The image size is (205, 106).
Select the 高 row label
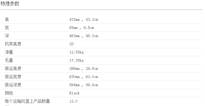coord(7,20)
